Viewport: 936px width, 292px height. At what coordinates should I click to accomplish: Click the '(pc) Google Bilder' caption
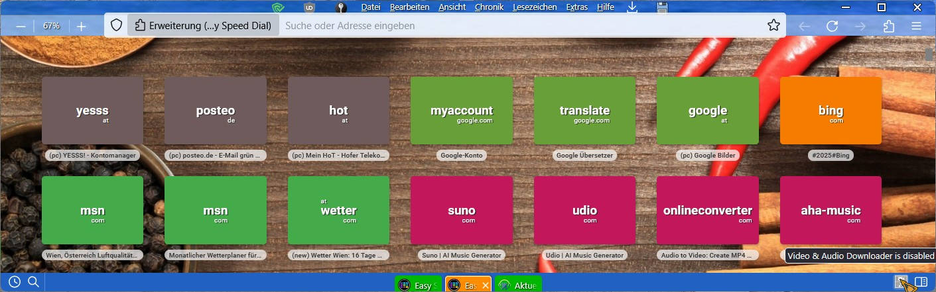[x=708, y=156]
